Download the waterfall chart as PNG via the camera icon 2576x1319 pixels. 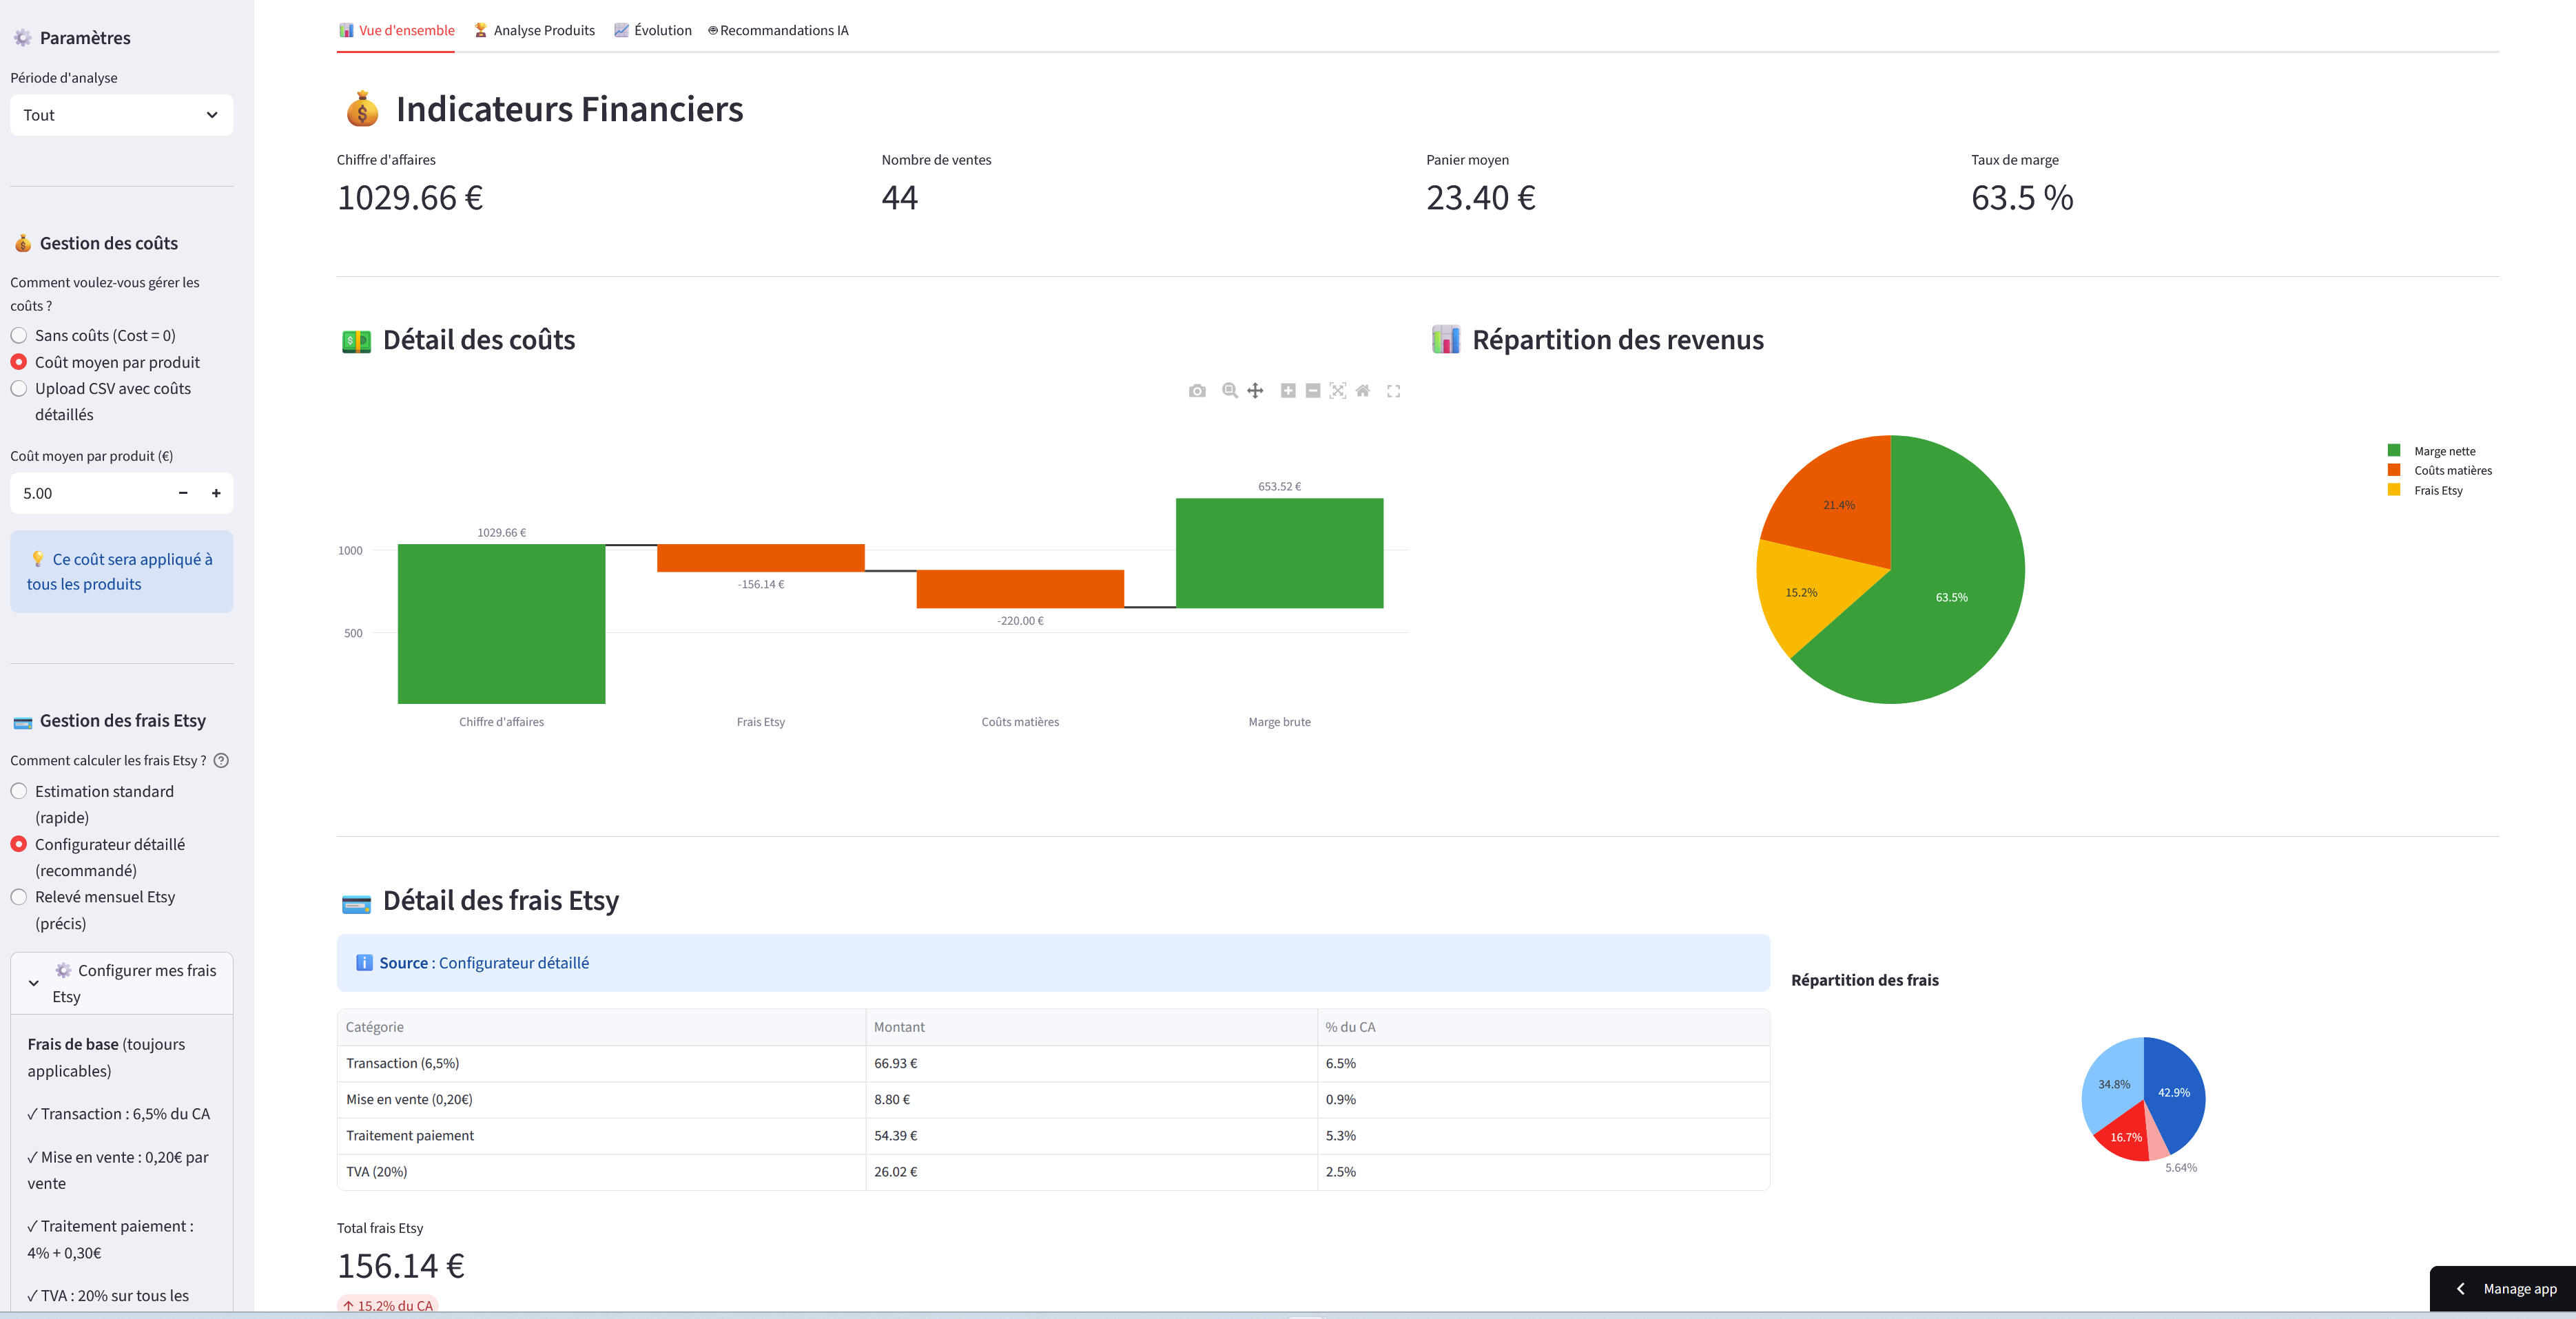pyautogui.click(x=1197, y=391)
